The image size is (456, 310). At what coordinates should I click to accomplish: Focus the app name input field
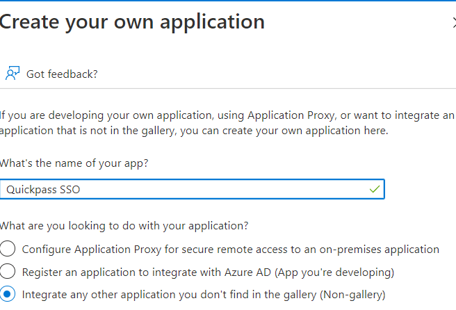193,189
